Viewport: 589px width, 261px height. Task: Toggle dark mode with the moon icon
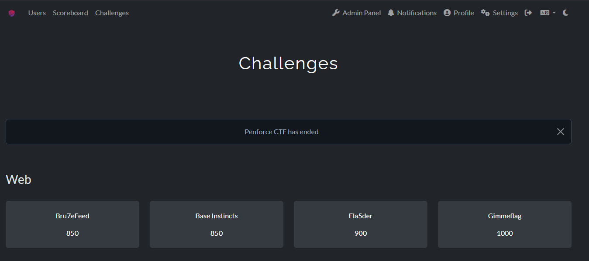coord(565,13)
